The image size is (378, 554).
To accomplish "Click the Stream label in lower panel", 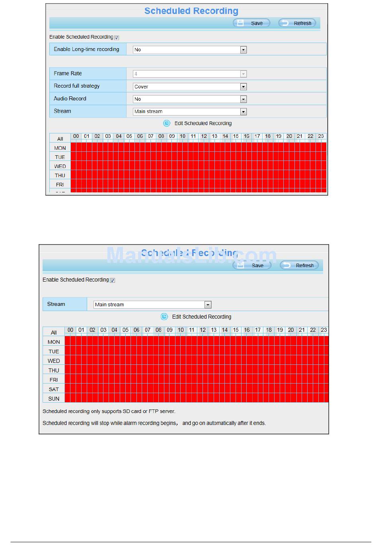I will (x=56, y=304).
